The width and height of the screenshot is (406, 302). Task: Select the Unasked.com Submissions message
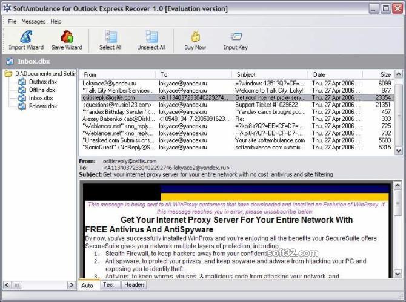point(236,140)
